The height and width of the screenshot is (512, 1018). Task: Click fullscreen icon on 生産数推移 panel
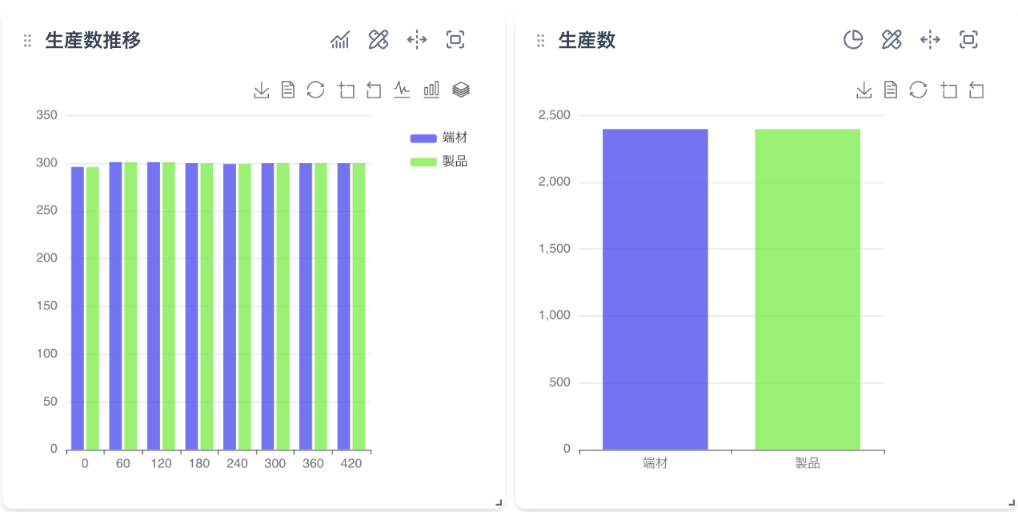[455, 40]
